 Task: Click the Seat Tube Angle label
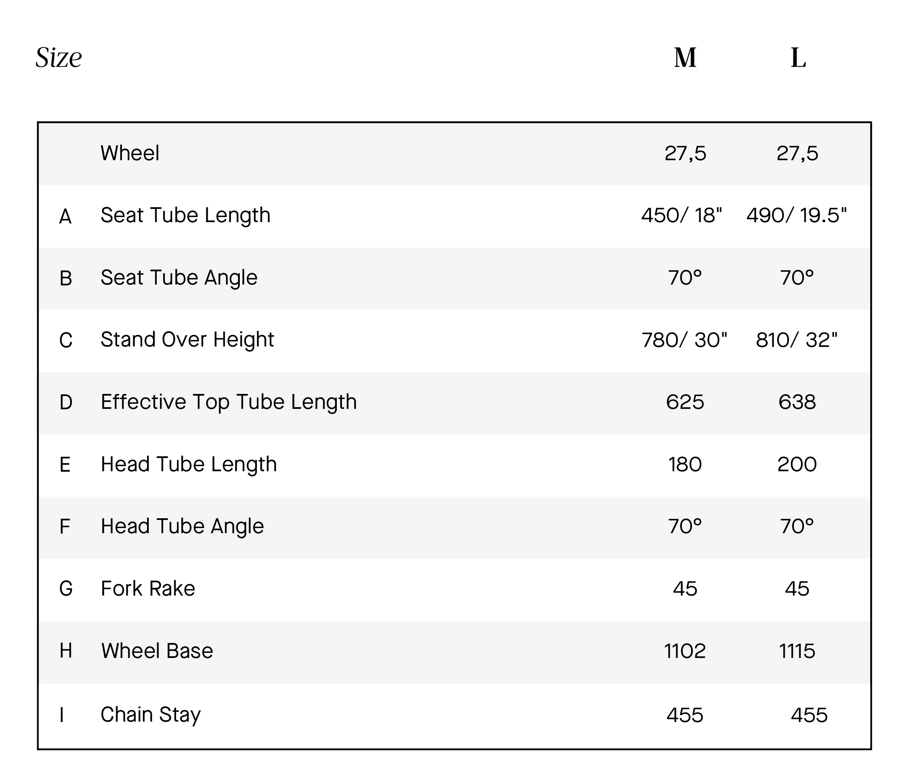pos(179,277)
